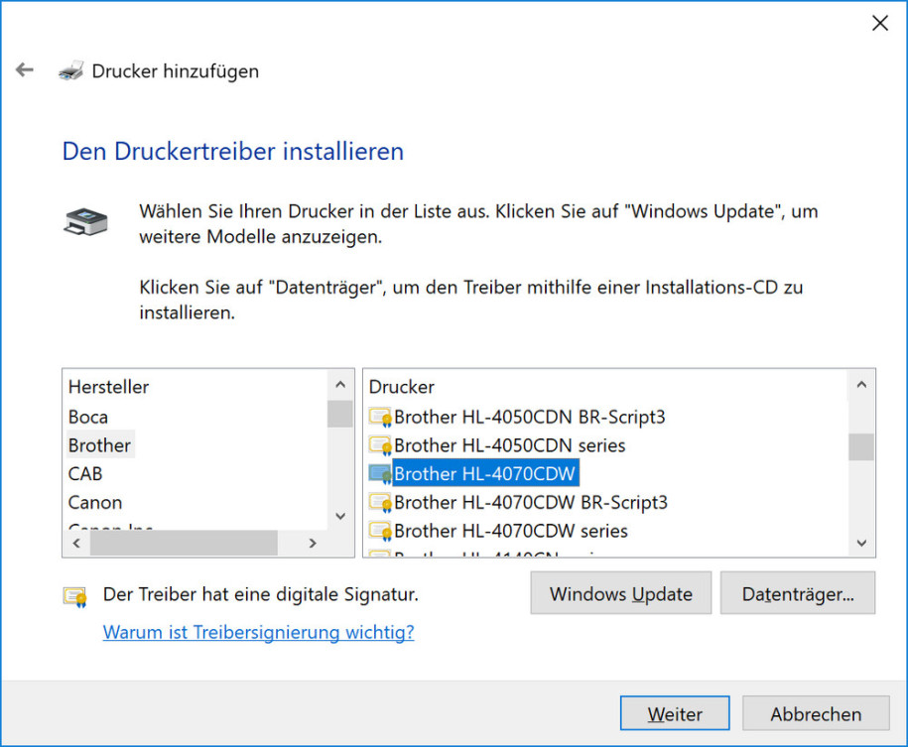
Task: Open Windows Update for more models
Action: [x=621, y=593]
